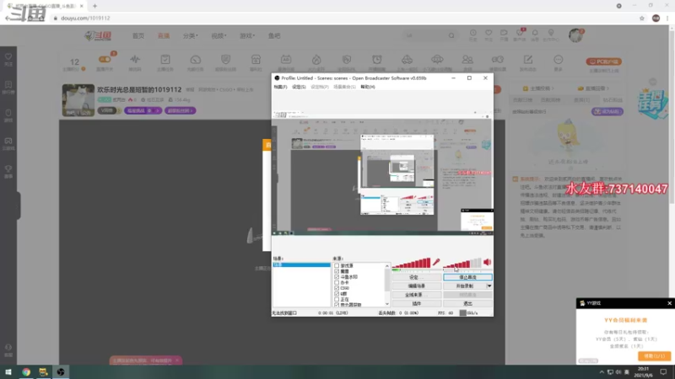Open Chrome from the Windows taskbar

pyautogui.click(x=26, y=371)
